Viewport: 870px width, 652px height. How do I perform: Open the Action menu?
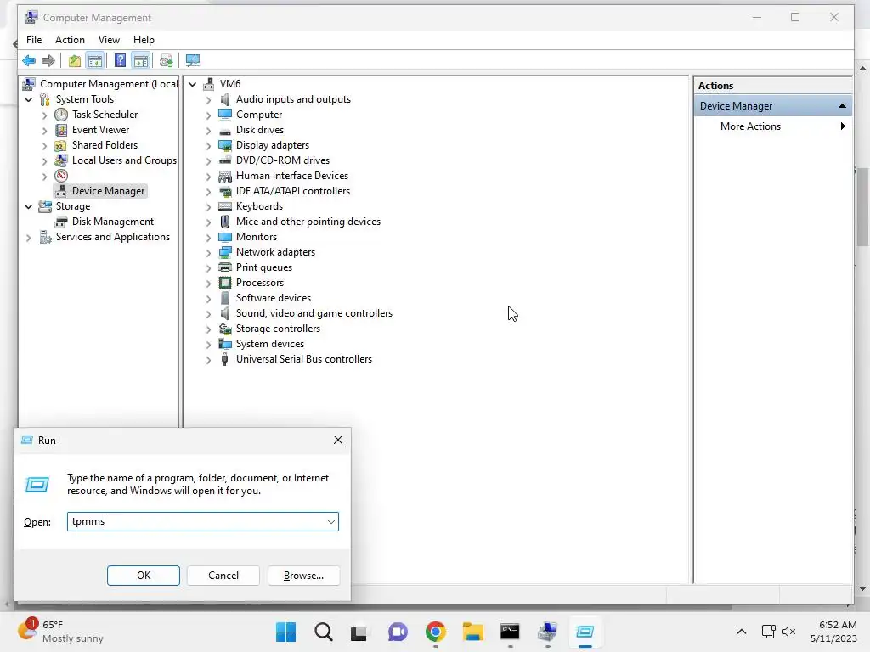[x=70, y=40]
